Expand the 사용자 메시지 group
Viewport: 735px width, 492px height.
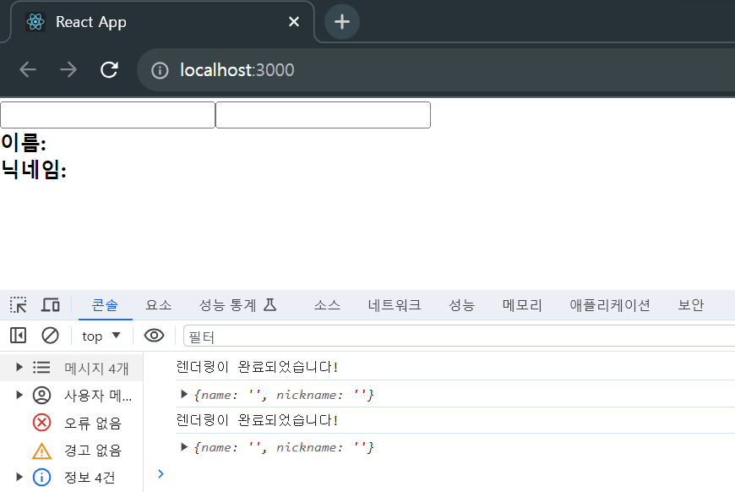point(19,395)
